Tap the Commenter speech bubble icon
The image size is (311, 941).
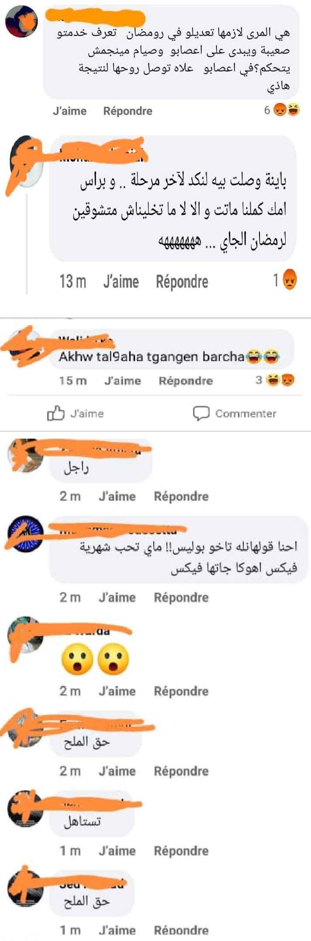201,413
